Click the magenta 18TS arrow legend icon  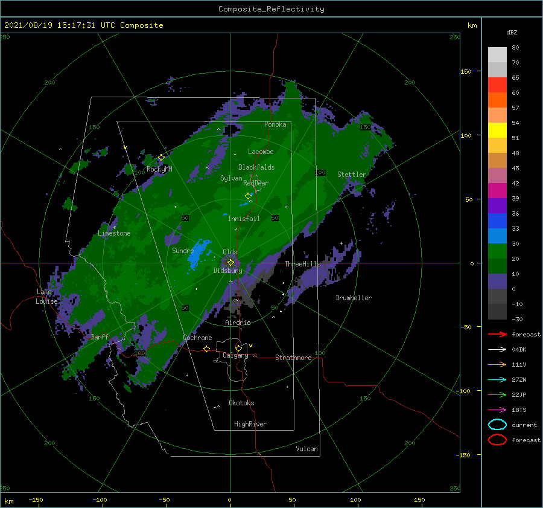[x=497, y=410]
